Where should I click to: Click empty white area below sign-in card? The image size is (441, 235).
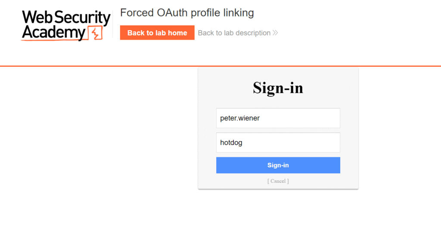tap(278, 213)
